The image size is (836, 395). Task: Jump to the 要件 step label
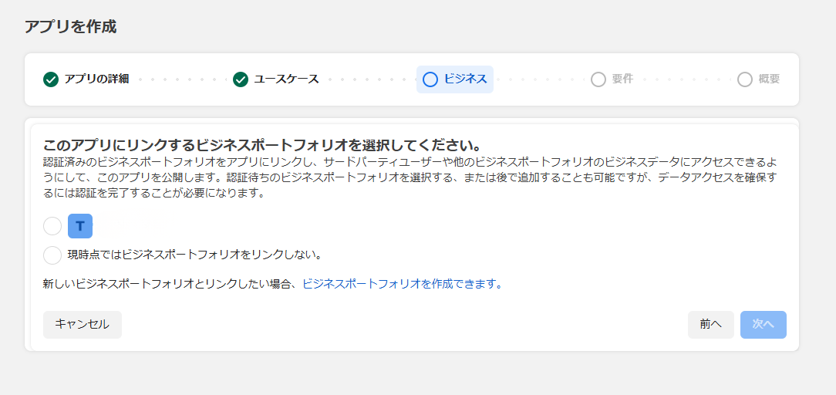click(x=622, y=79)
